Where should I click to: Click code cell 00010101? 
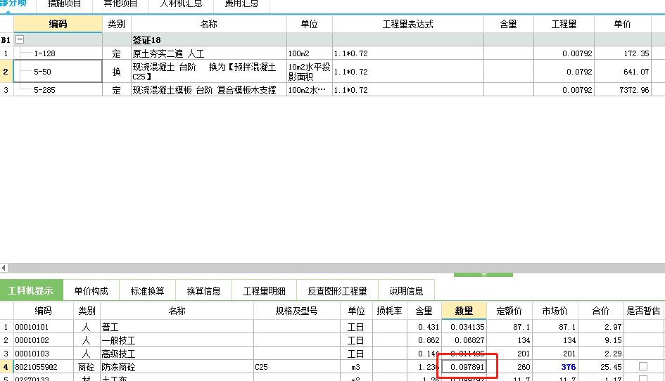43,327
